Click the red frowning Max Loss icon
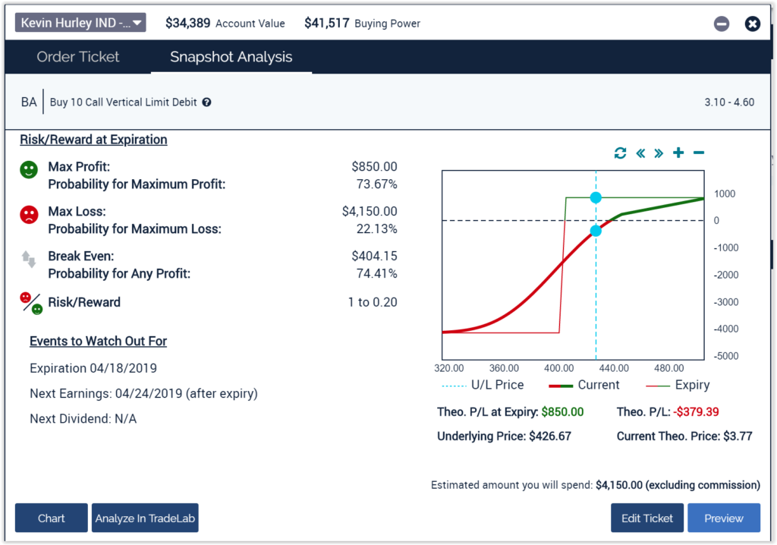 pos(29,215)
